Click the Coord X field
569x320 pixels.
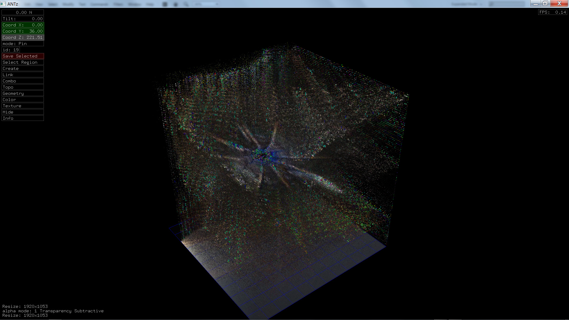coord(23,25)
